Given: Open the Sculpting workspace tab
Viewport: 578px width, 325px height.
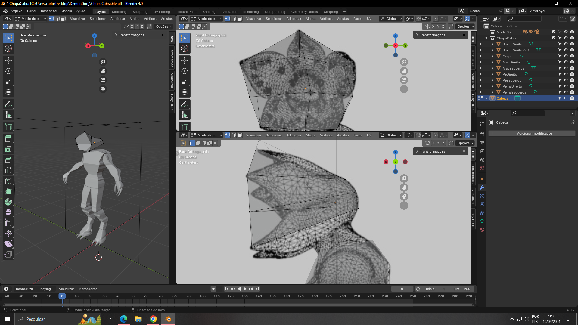Looking at the screenshot, I should [x=140, y=12].
